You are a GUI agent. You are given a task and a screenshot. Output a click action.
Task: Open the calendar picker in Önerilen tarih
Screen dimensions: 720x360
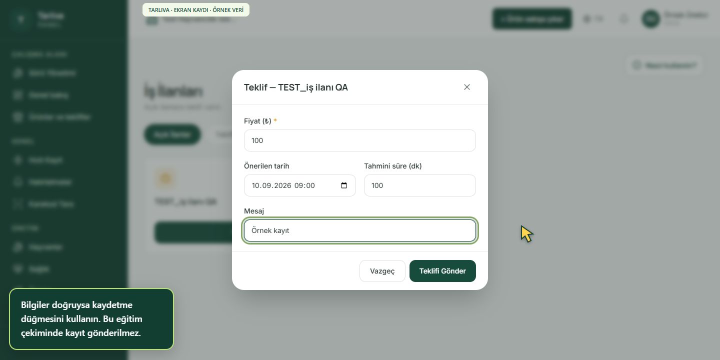pos(344,185)
